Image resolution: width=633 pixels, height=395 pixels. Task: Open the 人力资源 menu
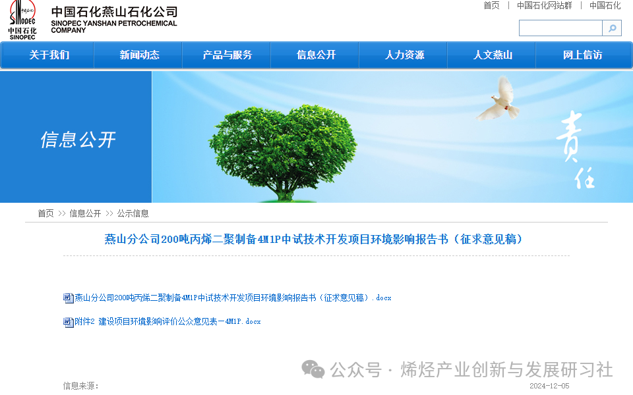point(404,55)
